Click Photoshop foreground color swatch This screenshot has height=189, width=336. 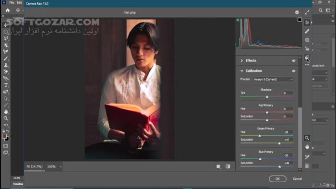[4, 136]
